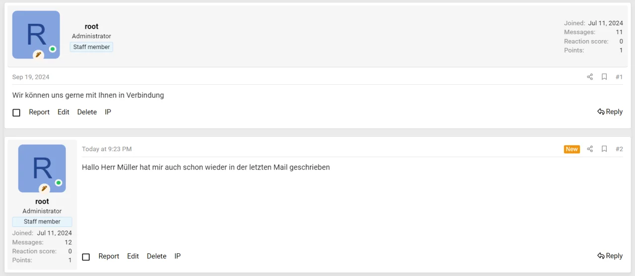Click staff badge icon on first avatar
Viewport: 635px width, 276px height.
(x=38, y=55)
